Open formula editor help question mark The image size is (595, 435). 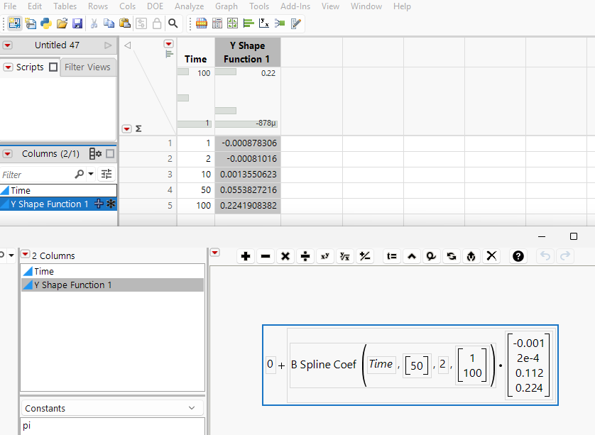coord(518,256)
